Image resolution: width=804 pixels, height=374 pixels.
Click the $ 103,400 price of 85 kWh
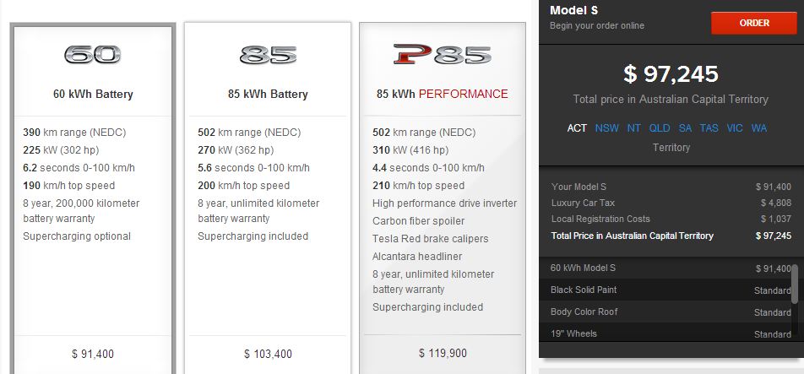(x=268, y=354)
